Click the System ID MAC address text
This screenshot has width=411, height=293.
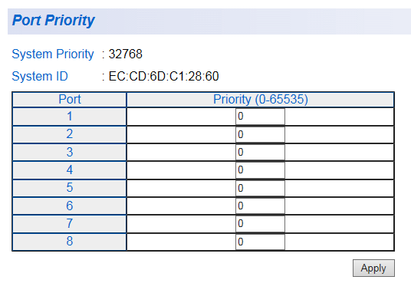163,77
